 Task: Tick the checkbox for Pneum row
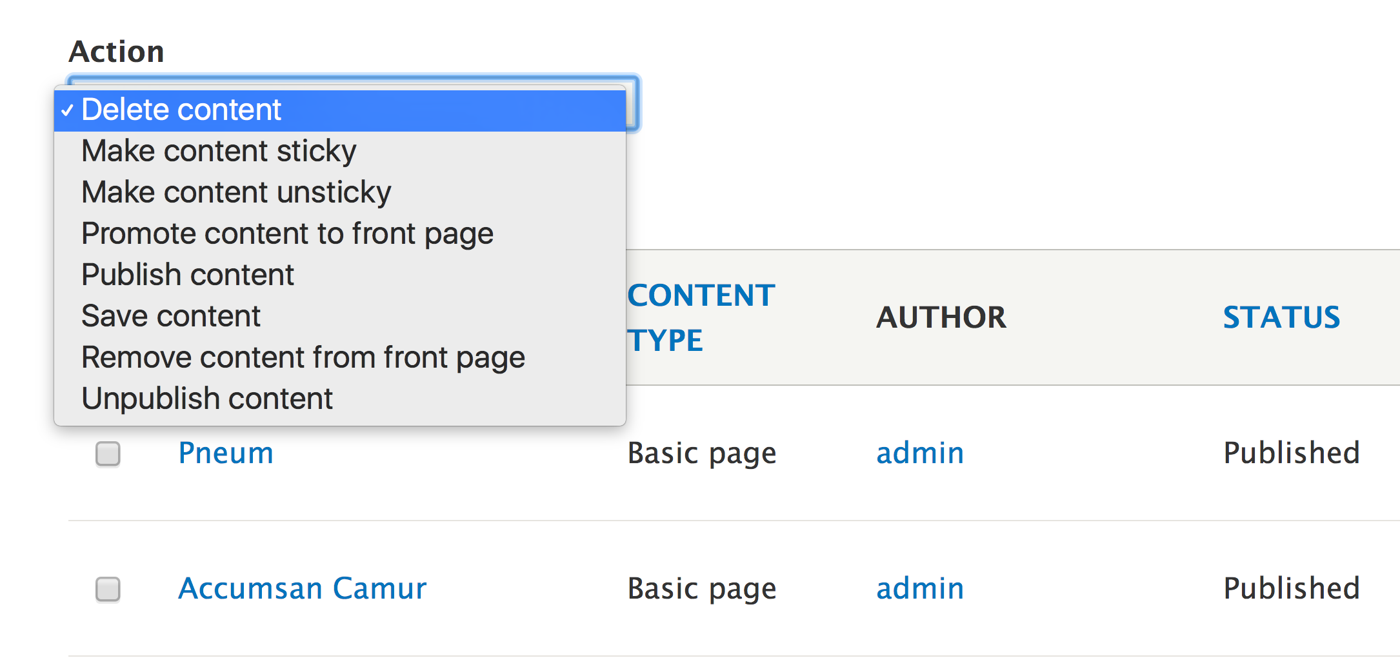108,453
